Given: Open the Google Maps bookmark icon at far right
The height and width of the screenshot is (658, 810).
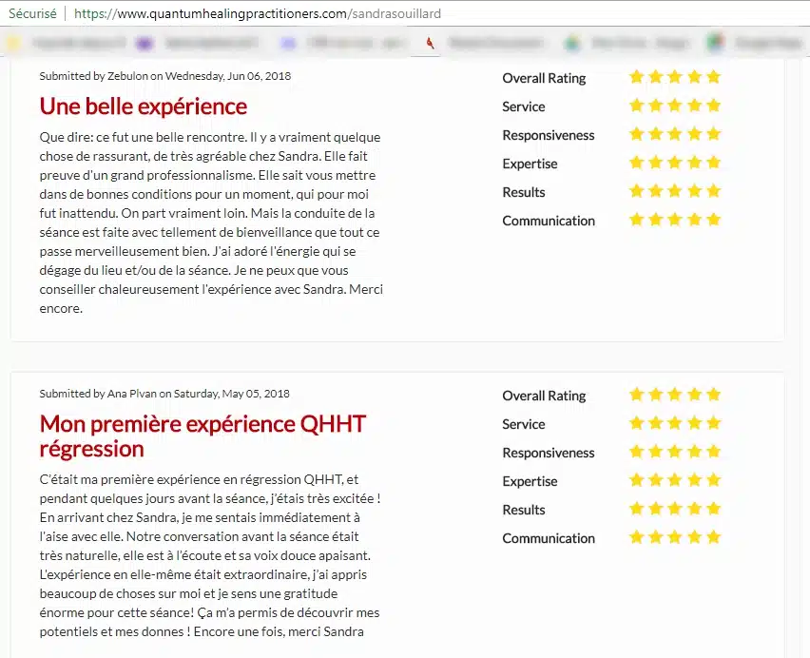Looking at the screenshot, I should [715, 44].
